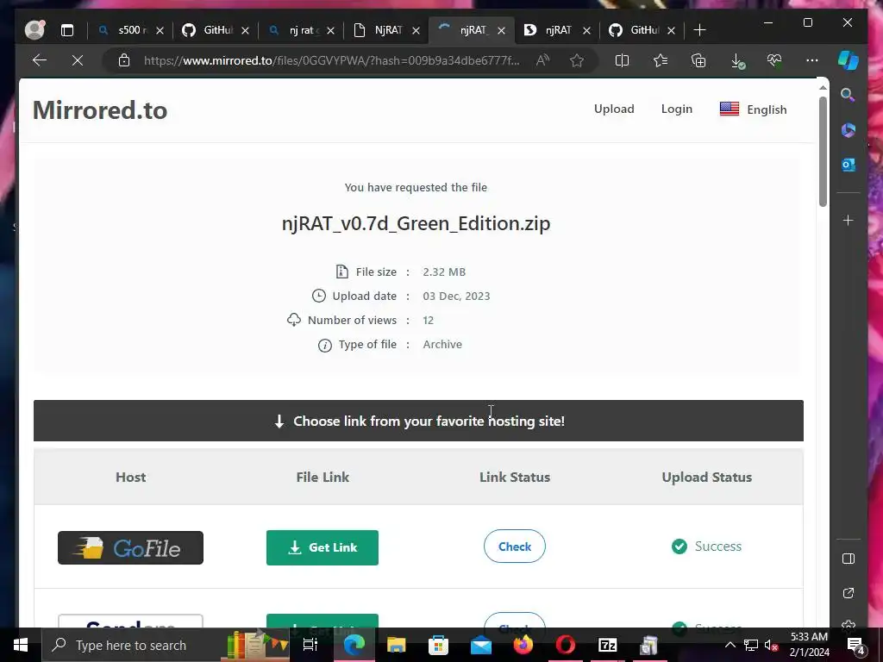Image resolution: width=883 pixels, height=662 pixels.
Task: Click the Host column header
Action: 131,477
